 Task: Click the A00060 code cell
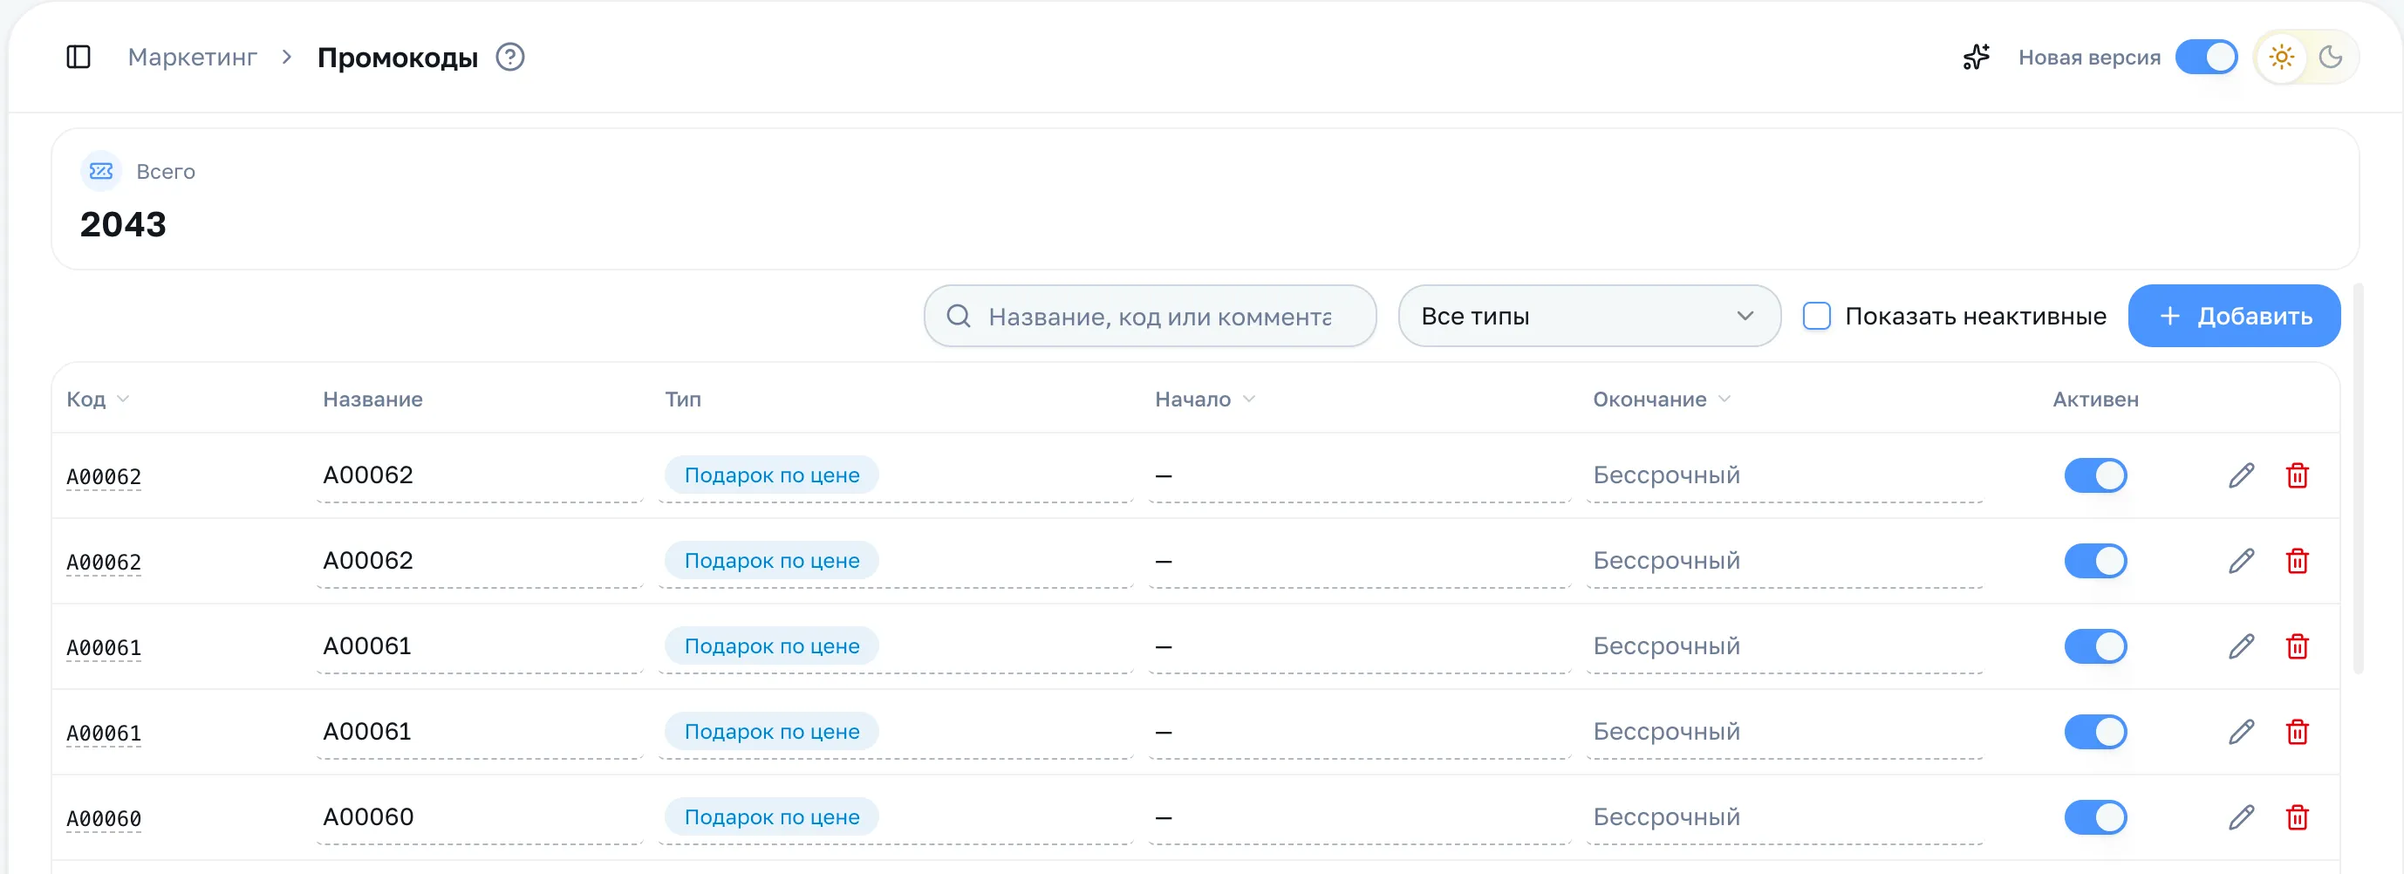click(x=104, y=819)
